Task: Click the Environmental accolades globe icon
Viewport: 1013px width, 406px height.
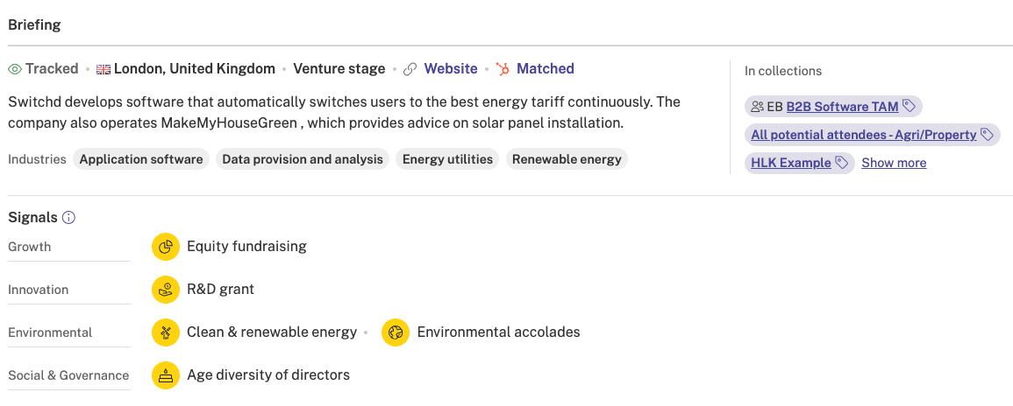Action: [396, 332]
